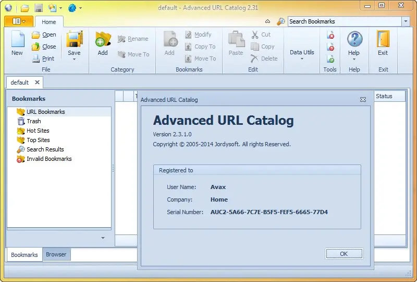
Task: Close the default document tab
Action: click(37, 82)
